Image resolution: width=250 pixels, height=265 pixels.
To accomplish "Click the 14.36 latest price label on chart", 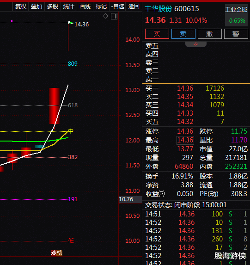I will 81,25.
